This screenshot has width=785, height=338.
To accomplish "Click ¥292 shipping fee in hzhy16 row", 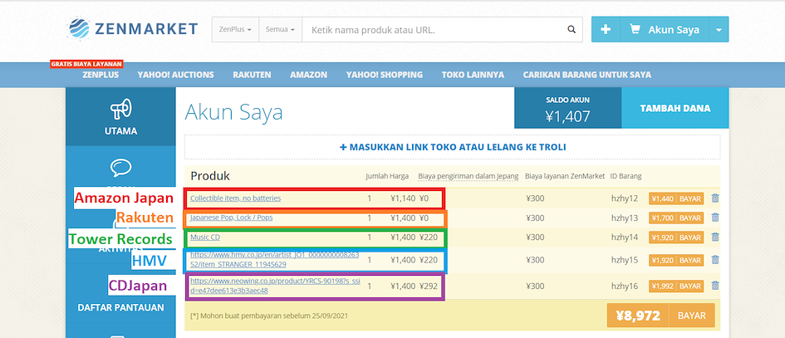I will pyautogui.click(x=429, y=286).
